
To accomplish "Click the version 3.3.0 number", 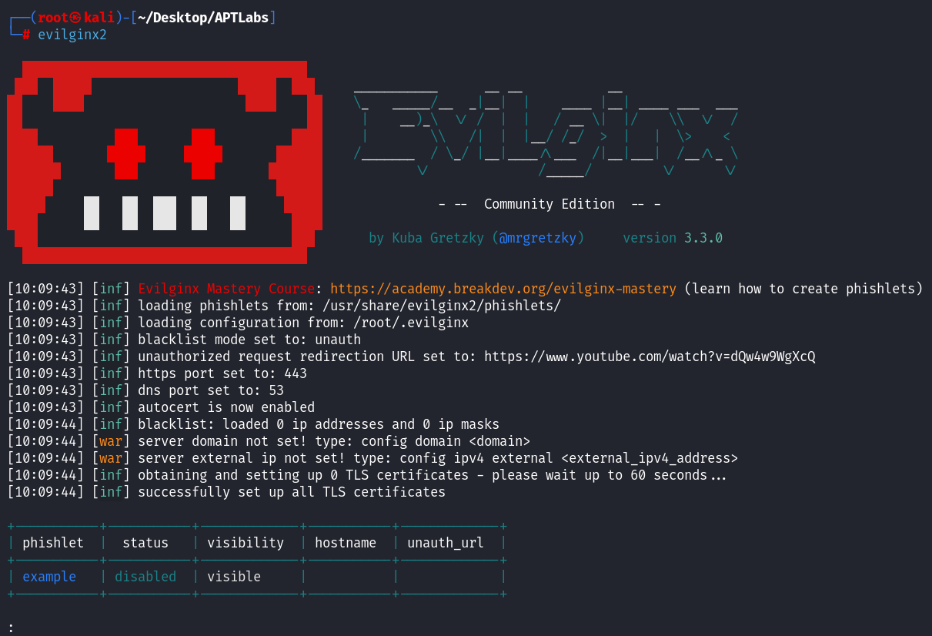I will point(703,238).
